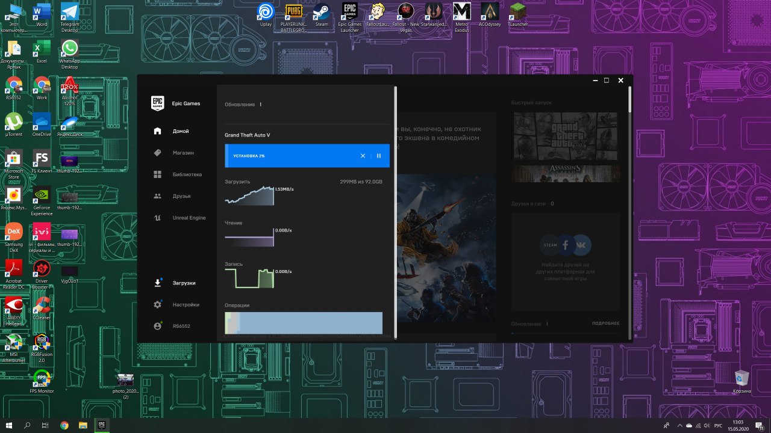Open the taskbar clock showing 13:03
This screenshot has height=433, width=771.
click(738, 425)
